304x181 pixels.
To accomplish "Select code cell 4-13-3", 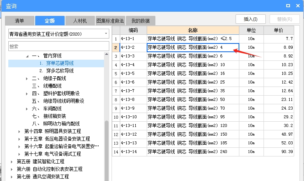I will click(133, 56).
